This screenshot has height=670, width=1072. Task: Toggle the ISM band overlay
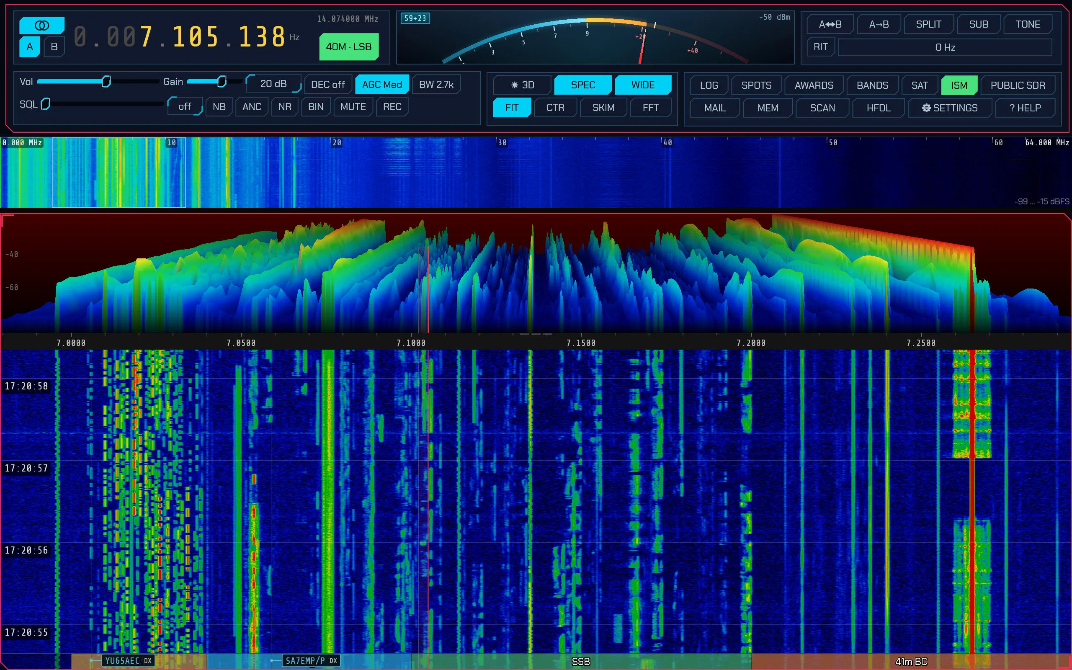point(959,85)
